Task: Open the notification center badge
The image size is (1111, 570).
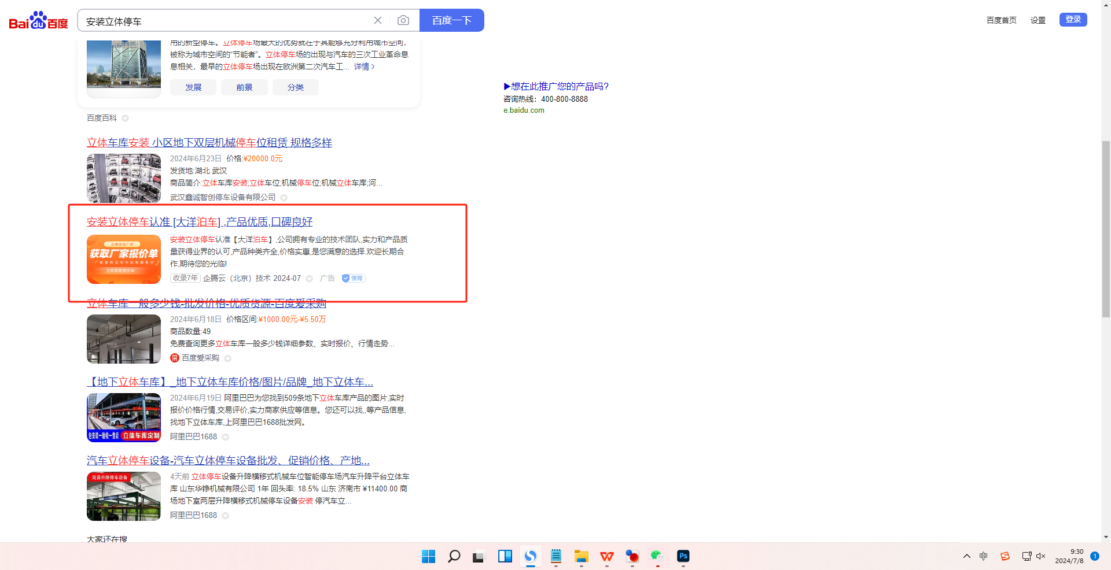Action: click(x=1095, y=556)
